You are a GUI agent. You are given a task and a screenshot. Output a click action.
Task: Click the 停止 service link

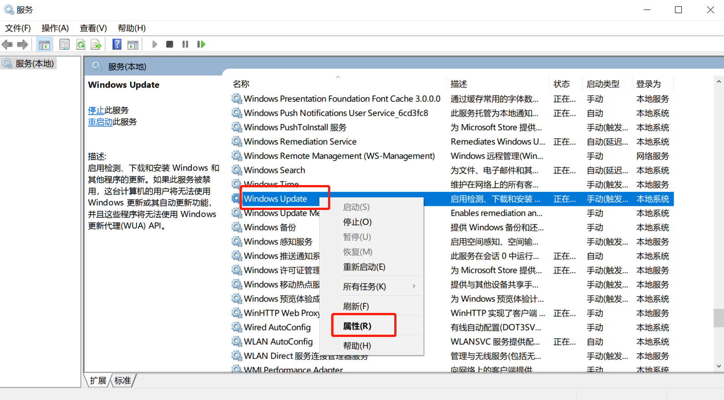[x=96, y=110]
